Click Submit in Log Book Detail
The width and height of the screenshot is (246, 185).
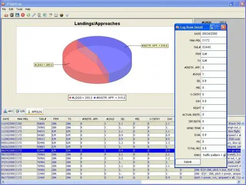coord(188,162)
